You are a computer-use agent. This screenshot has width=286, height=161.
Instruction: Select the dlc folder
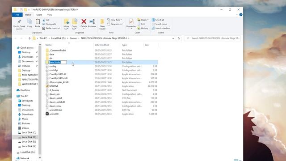[51, 59]
